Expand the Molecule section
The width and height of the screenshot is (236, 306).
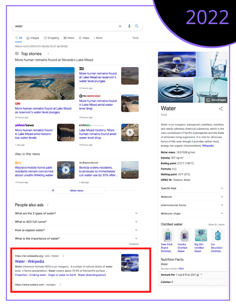click(192, 197)
